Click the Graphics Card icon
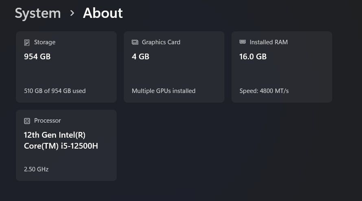This screenshot has width=362, height=201. pyautogui.click(x=135, y=42)
